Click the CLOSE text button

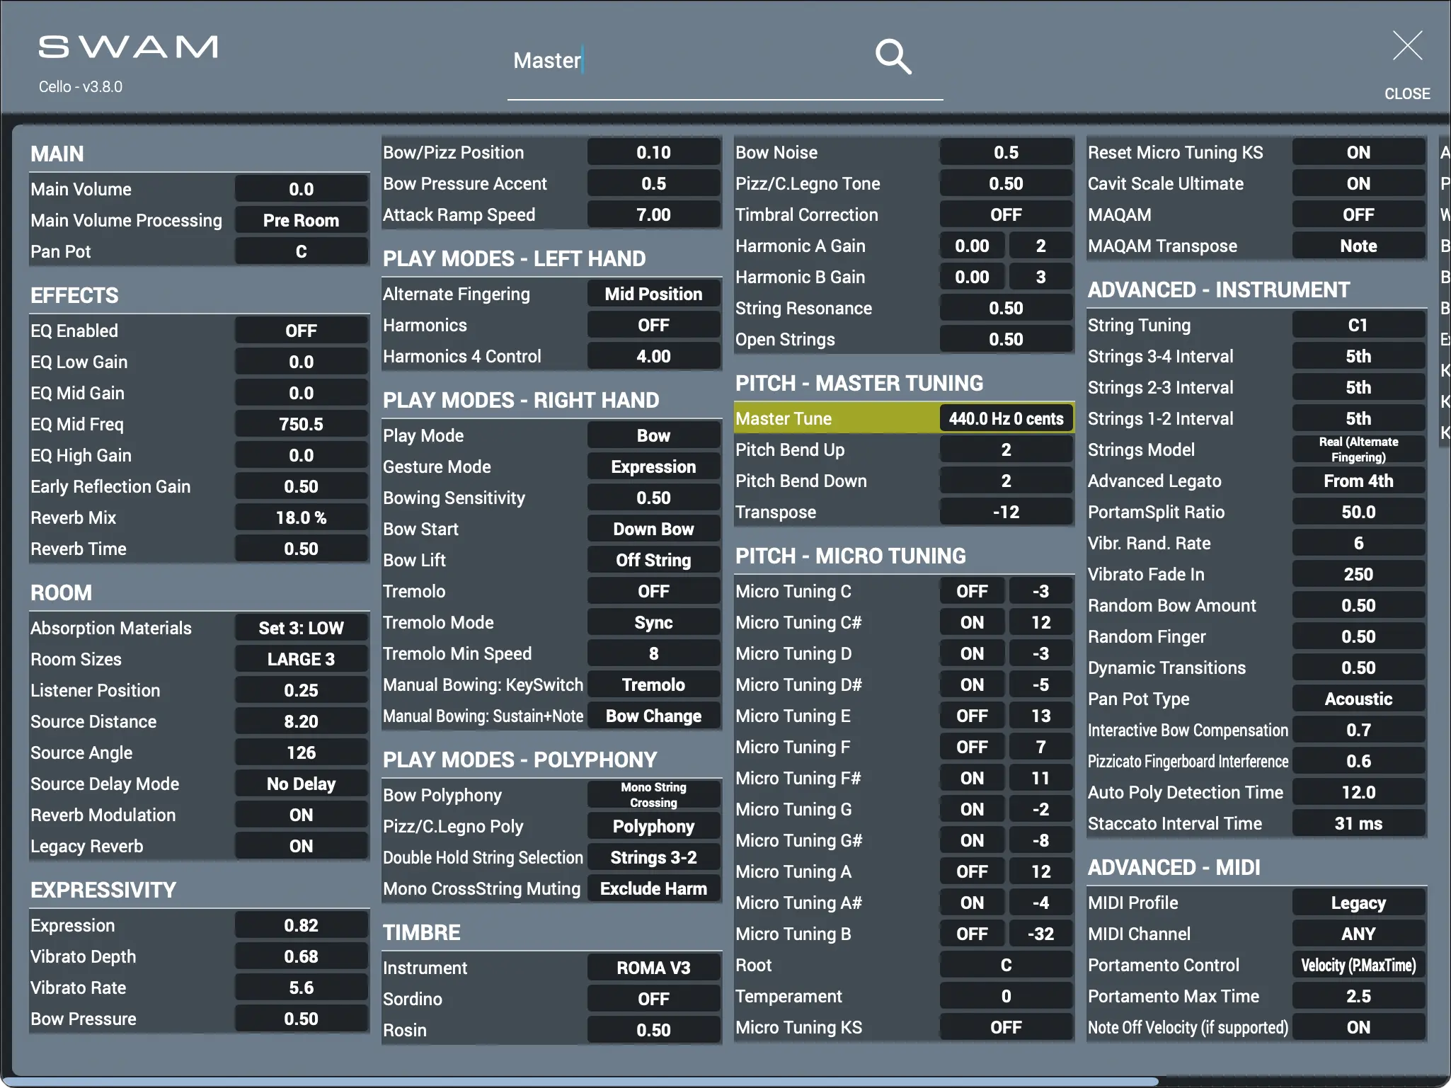(1406, 93)
